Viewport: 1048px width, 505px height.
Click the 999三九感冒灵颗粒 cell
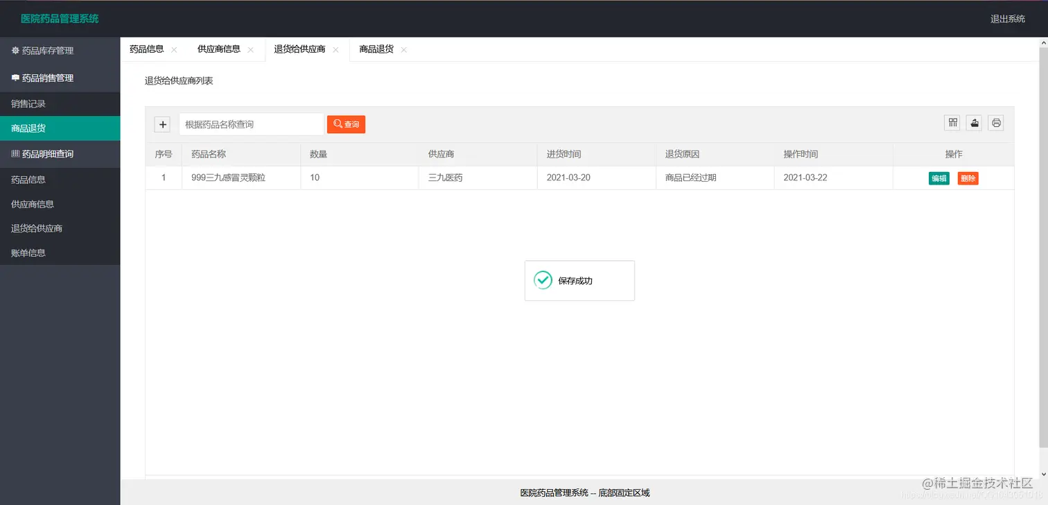tap(241, 178)
